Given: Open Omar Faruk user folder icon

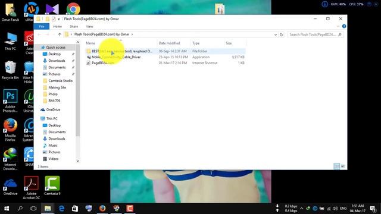Looking at the screenshot, I should point(10,12).
